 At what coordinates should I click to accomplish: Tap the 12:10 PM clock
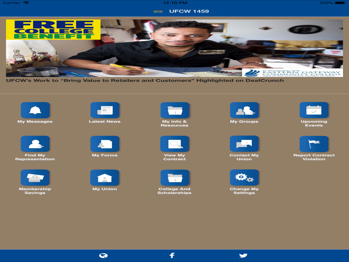175,3
